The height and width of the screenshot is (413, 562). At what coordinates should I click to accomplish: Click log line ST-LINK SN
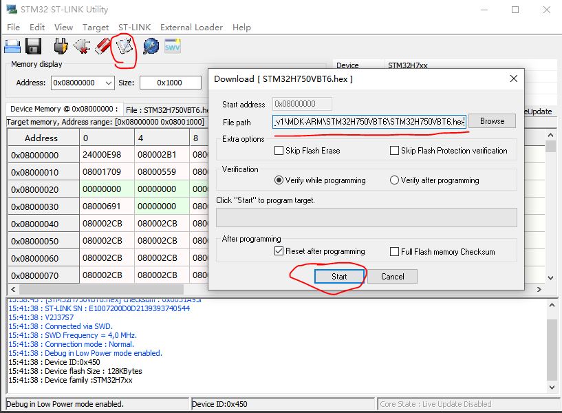tap(99, 308)
